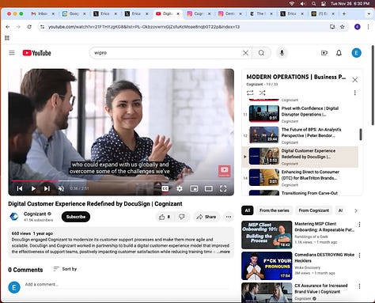Open Enhancing Direct to Consumer playlist video
Viewport: 375px width, 303px height.
point(301,178)
